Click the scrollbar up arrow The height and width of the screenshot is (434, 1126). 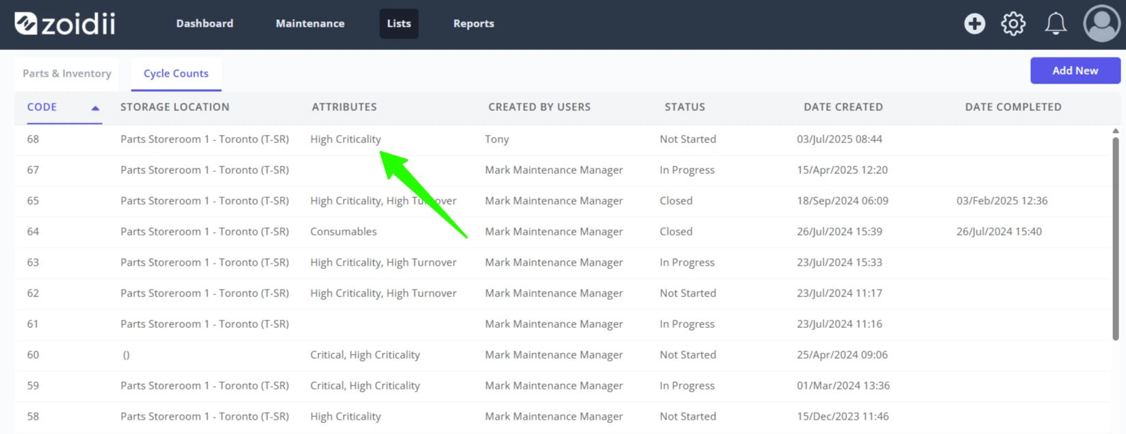pyautogui.click(x=1116, y=131)
